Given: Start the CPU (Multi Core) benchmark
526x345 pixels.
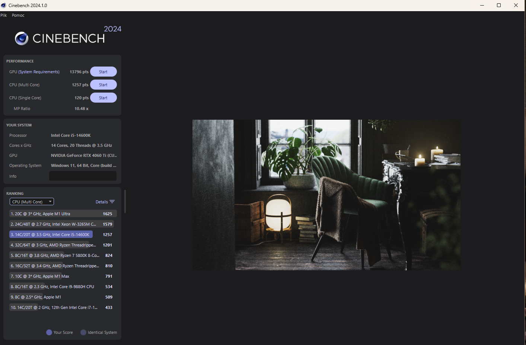Looking at the screenshot, I should pyautogui.click(x=103, y=85).
